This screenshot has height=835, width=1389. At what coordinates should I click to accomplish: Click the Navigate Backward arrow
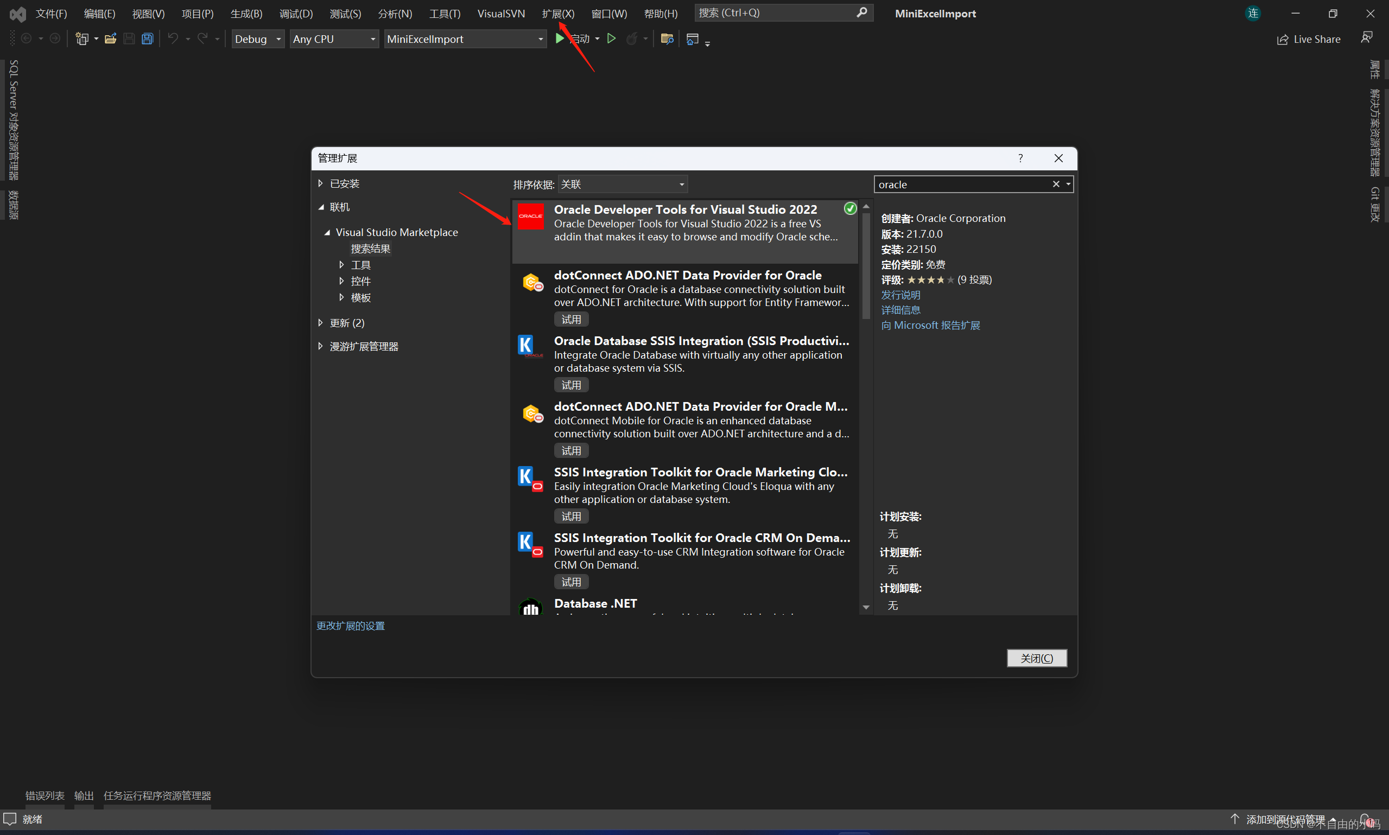tap(27, 39)
